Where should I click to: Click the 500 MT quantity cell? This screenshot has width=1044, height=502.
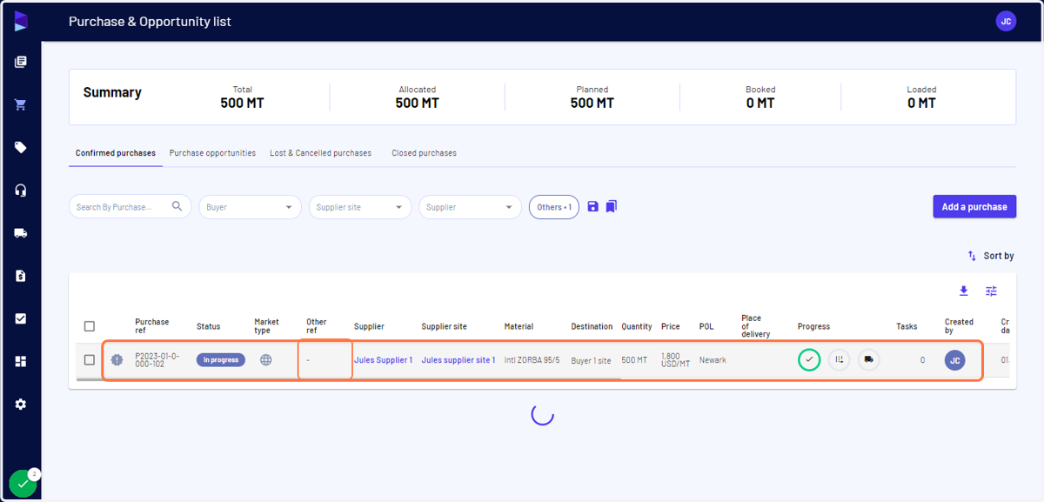[x=634, y=360]
